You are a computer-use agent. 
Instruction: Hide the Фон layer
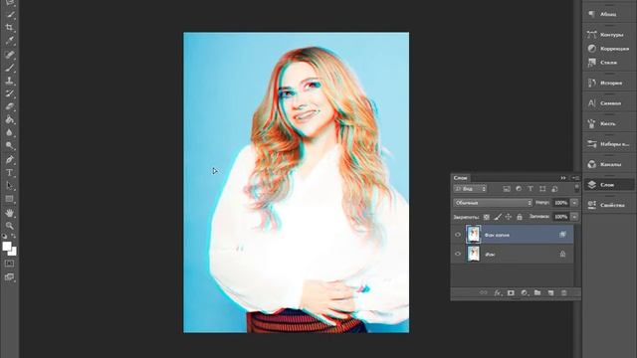pyautogui.click(x=458, y=254)
